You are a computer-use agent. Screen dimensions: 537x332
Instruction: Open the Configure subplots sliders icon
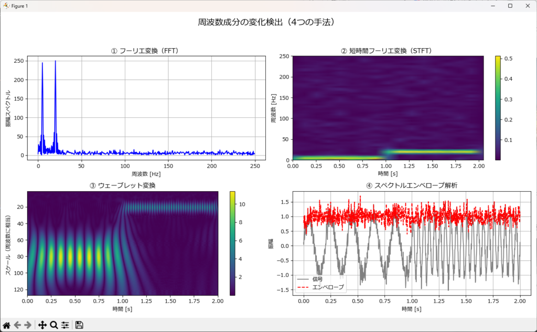(65, 325)
